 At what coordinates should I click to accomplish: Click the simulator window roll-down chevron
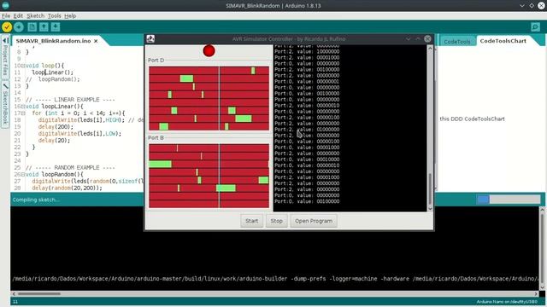pos(409,38)
